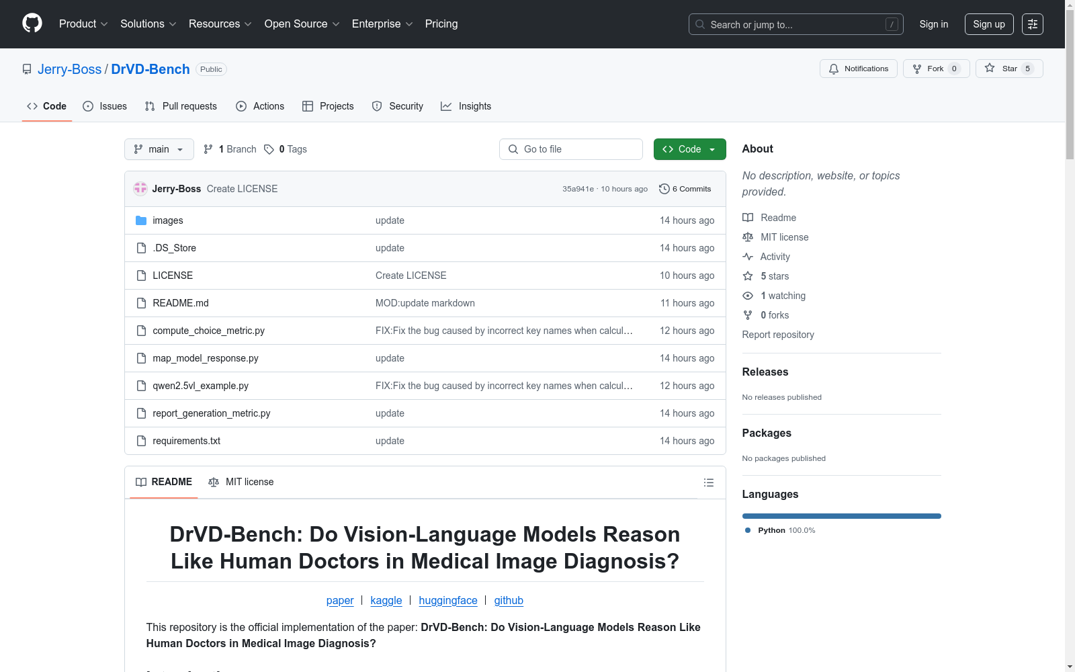Open map_model_response.py
The image size is (1075, 672).
click(206, 358)
